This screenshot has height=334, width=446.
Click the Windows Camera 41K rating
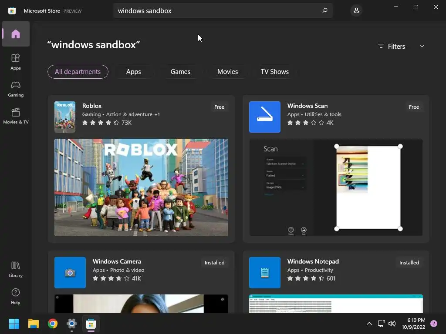click(x=117, y=278)
